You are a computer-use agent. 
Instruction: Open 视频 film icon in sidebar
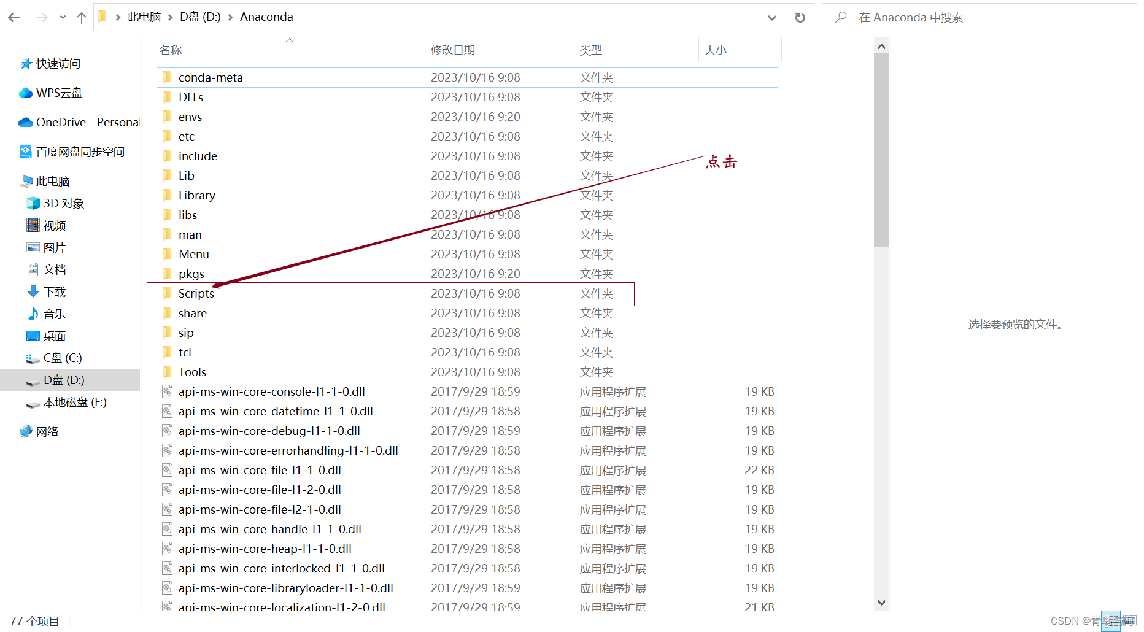[x=33, y=225]
